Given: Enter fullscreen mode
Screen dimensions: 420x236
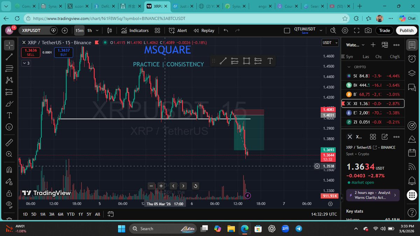Looking at the screenshot, I should pos(357,30).
